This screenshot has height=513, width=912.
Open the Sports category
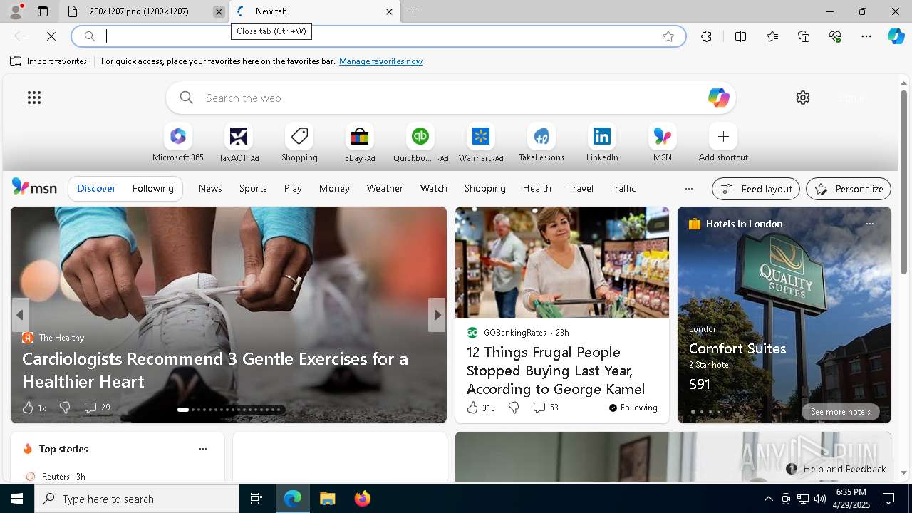click(253, 188)
